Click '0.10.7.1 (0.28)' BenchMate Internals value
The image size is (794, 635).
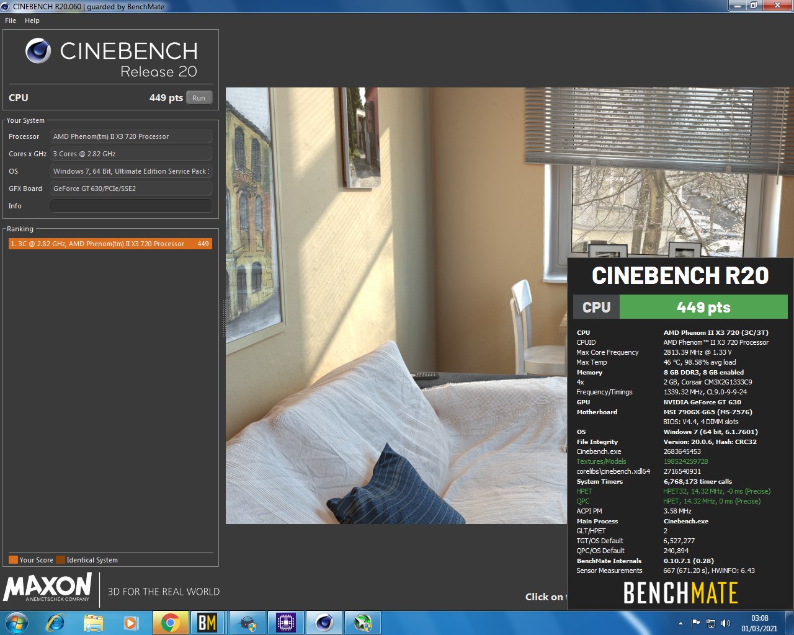click(x=689, y=561)
